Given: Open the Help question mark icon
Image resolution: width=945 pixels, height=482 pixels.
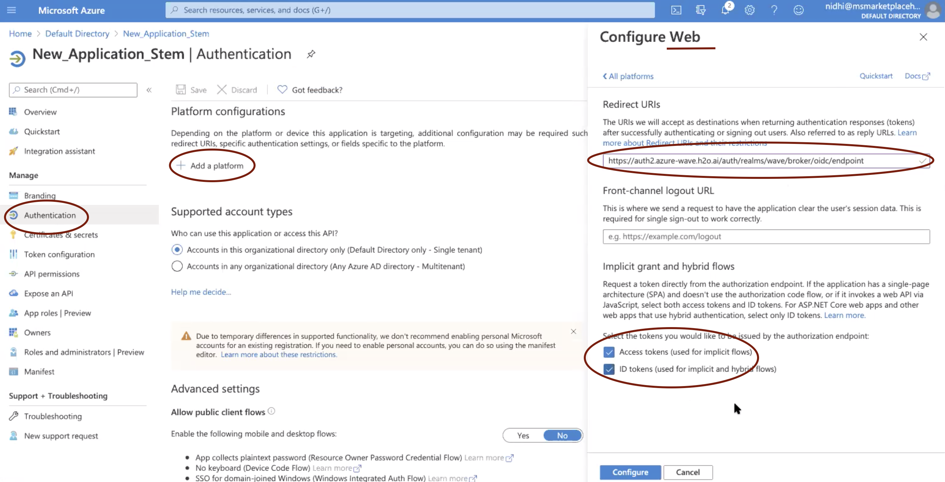Looking at the screenshot, I should coord(774,10).
